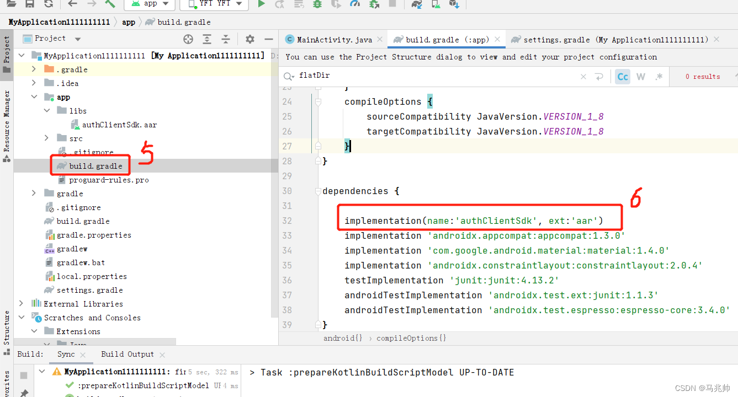Click the Save All icon
The height and width of the screenshot is (397, 738).
point(30,5)
